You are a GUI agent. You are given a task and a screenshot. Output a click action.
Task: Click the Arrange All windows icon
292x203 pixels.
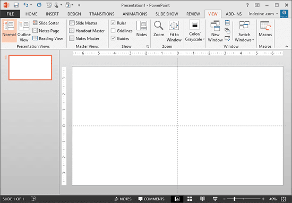click(227, 23)
